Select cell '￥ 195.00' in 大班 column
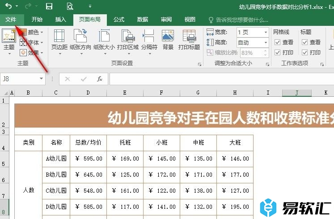334x219 pixels. 235,207
